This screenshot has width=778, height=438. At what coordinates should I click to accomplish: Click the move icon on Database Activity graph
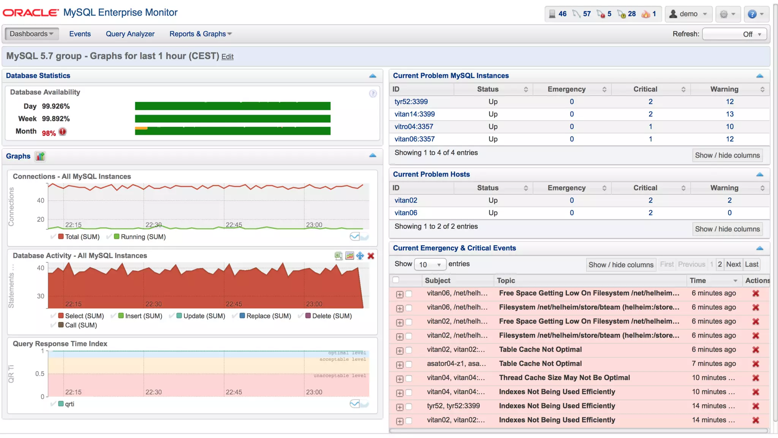pyautogui.click(x=360, y=256)
